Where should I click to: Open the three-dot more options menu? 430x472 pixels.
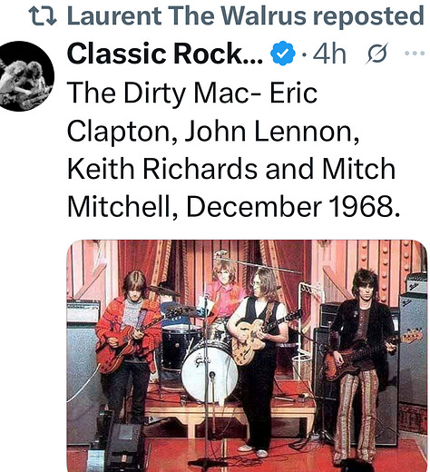click(x=415, y=54)
